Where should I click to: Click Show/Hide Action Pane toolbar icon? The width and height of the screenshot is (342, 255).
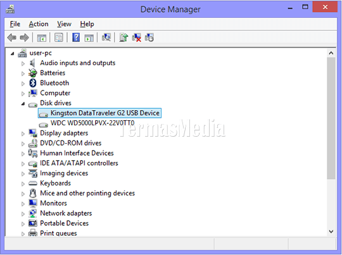(x=89, y=38)
